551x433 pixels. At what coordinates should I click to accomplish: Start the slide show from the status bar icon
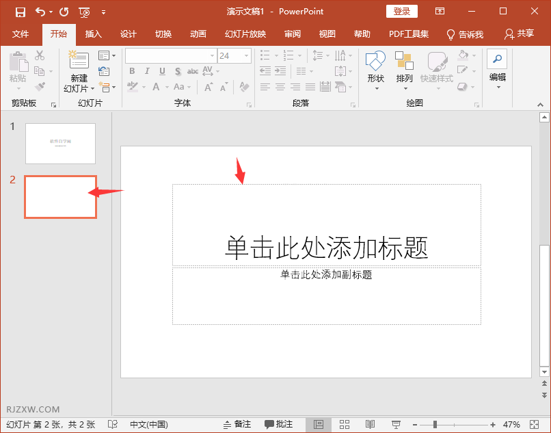click(x=396, y=425)
